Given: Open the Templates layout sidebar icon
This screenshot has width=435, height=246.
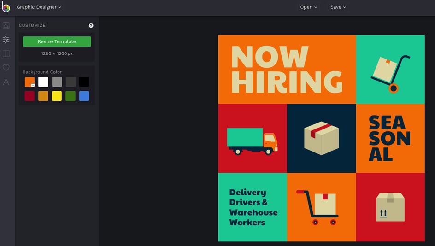Looking at the screenshot, I should pos(6,53).
